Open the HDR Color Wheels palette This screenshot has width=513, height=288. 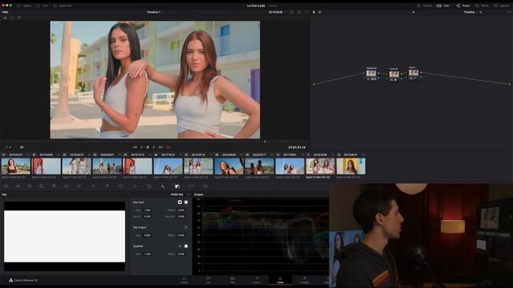coord(42,186)
